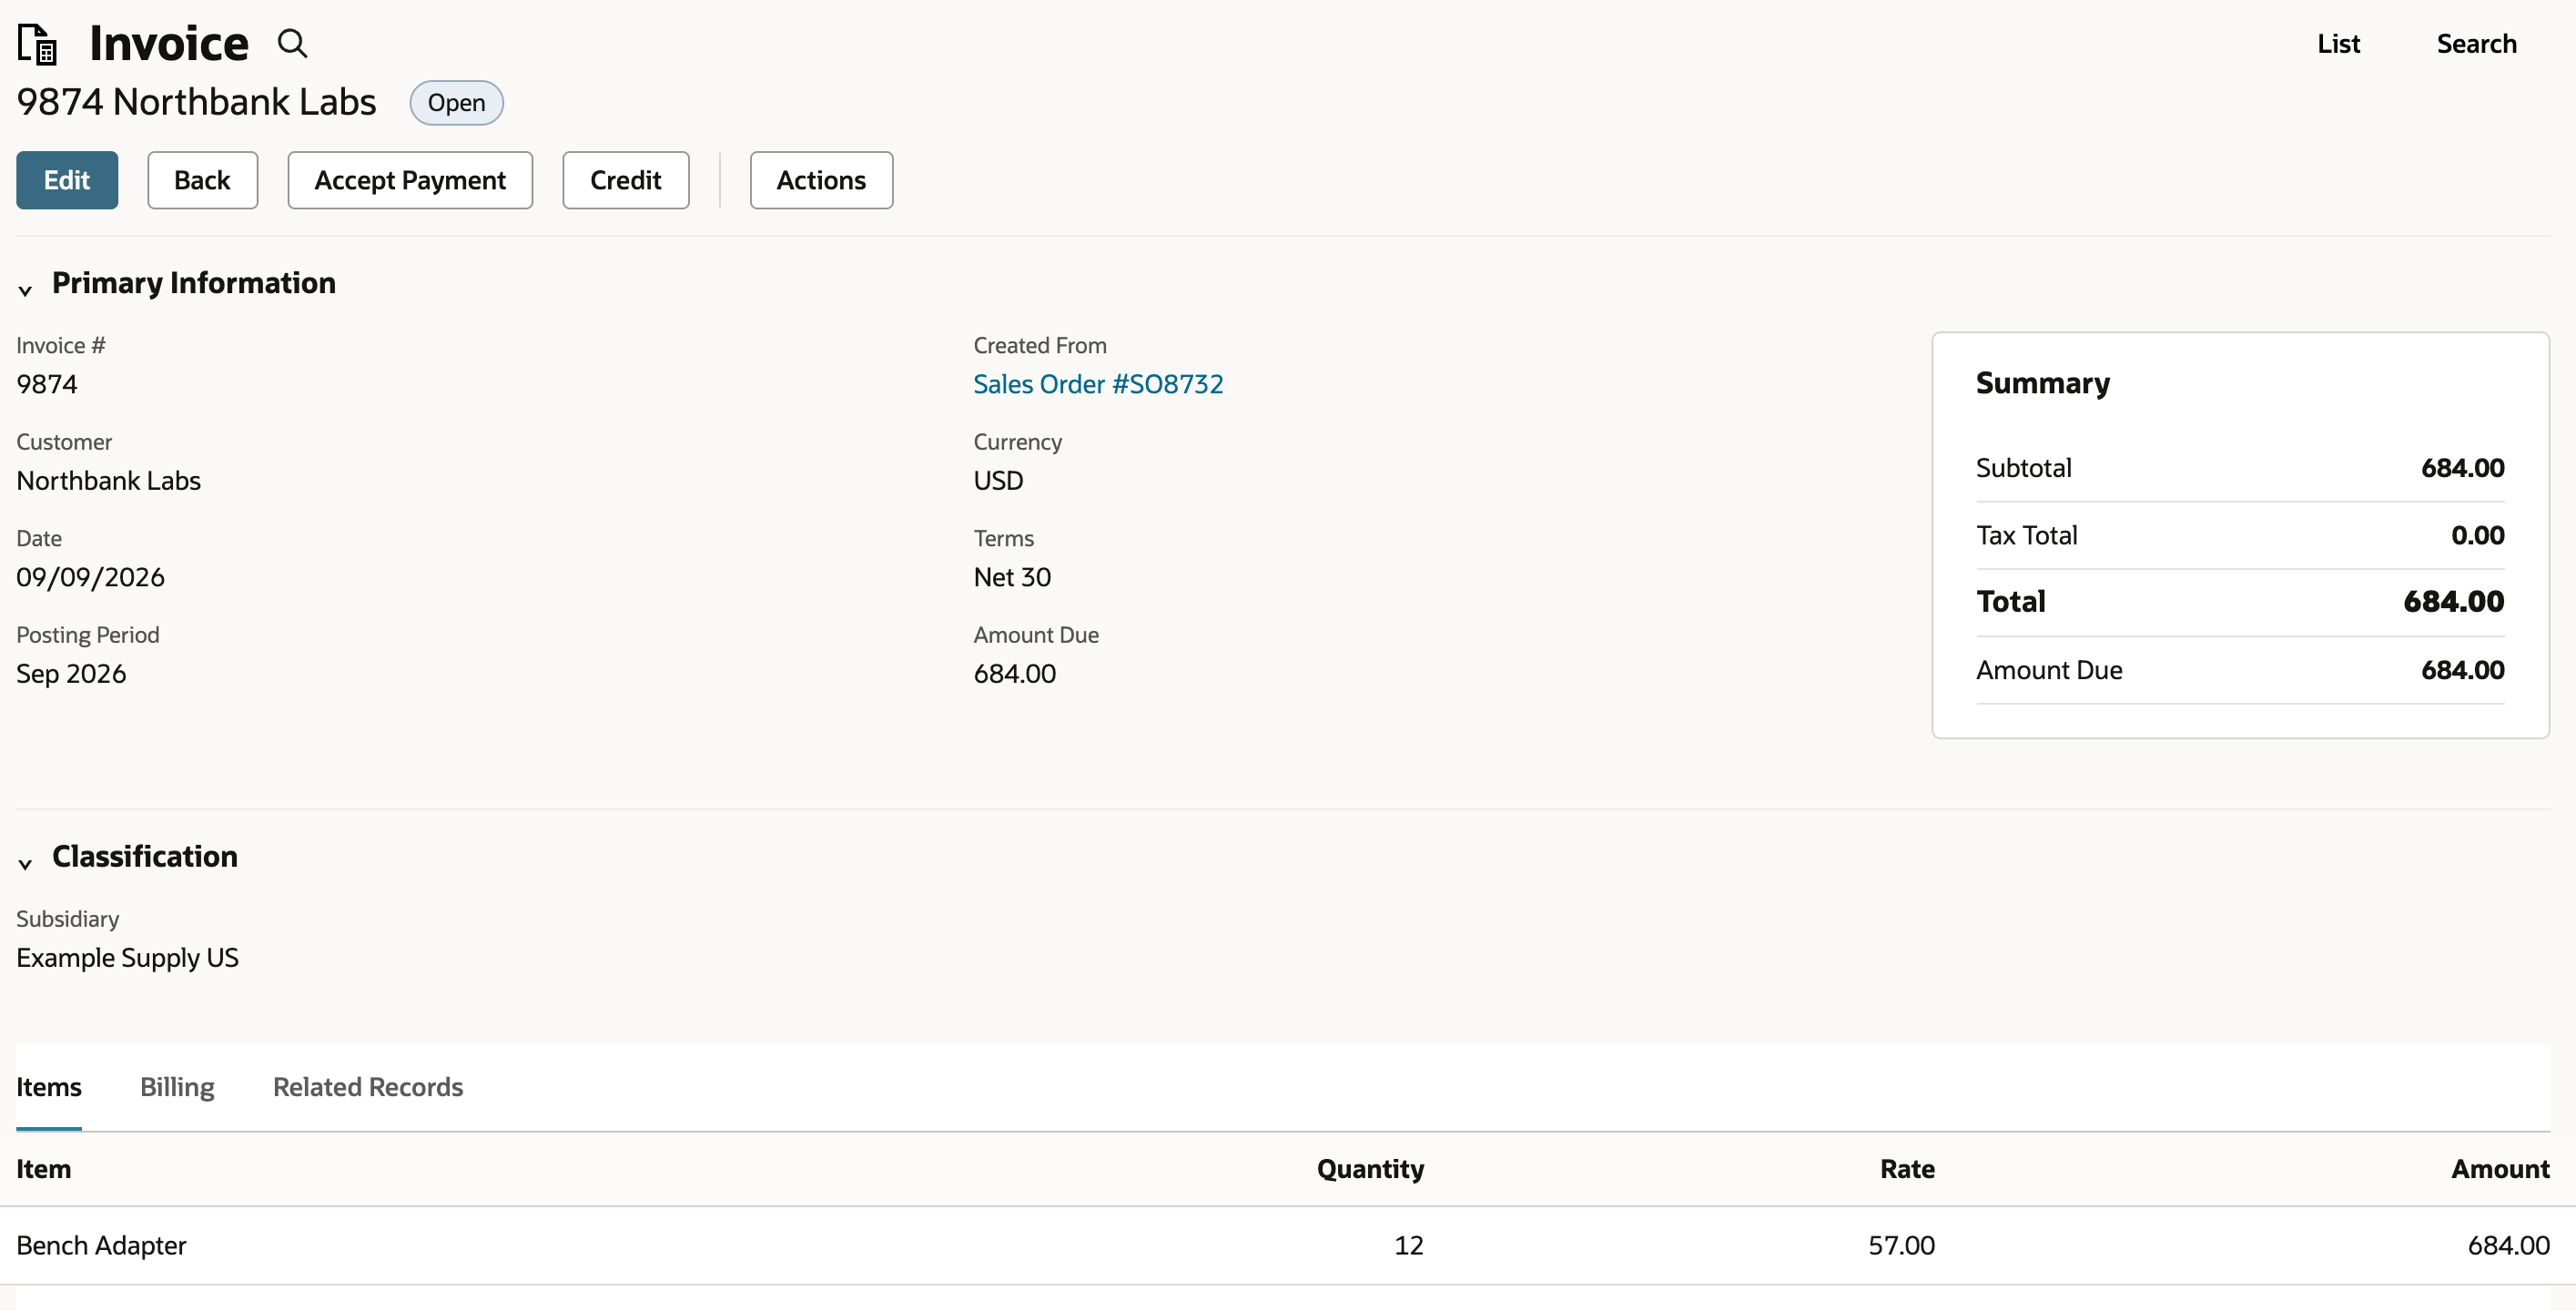Collapse the Classification section chevron
The image size is (2576, 1311).
point(25,863)
